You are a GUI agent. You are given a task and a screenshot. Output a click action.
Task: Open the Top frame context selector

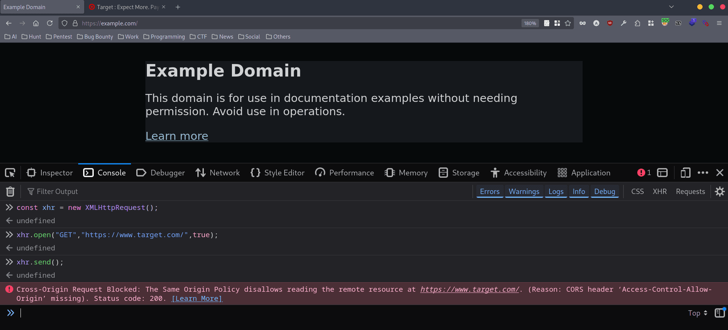pyautogui.click(x=697, y=313)
